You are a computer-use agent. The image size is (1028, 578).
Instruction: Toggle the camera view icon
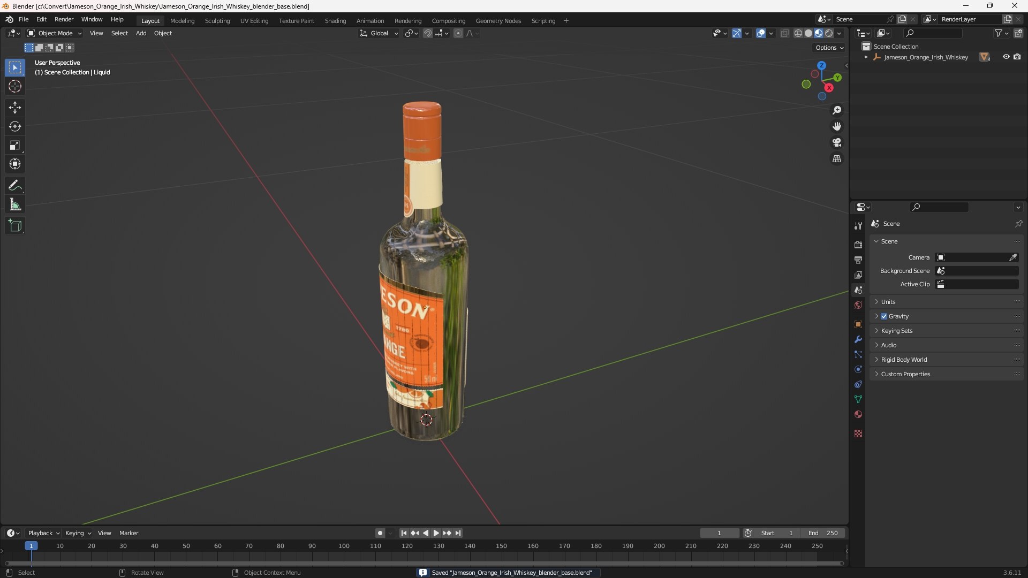[837, 142]
